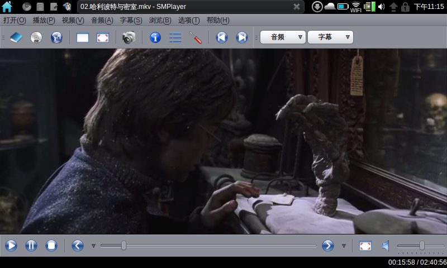Open the 帮助(H) menu
Screen dimensions: 447x268
click(x=218, y=20)
